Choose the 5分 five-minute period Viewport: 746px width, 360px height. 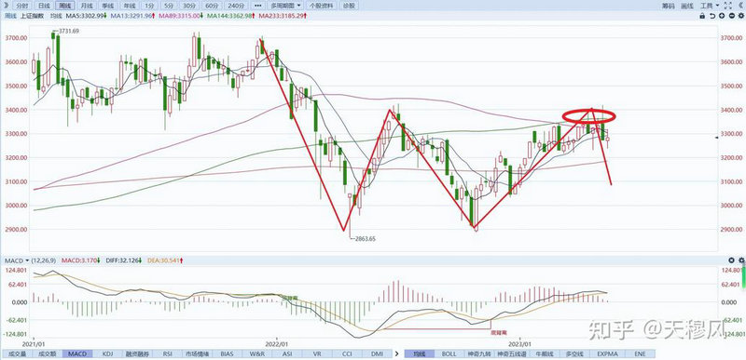pyautogui.click(x=169, y=6)
